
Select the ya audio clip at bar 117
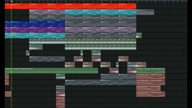132,65
